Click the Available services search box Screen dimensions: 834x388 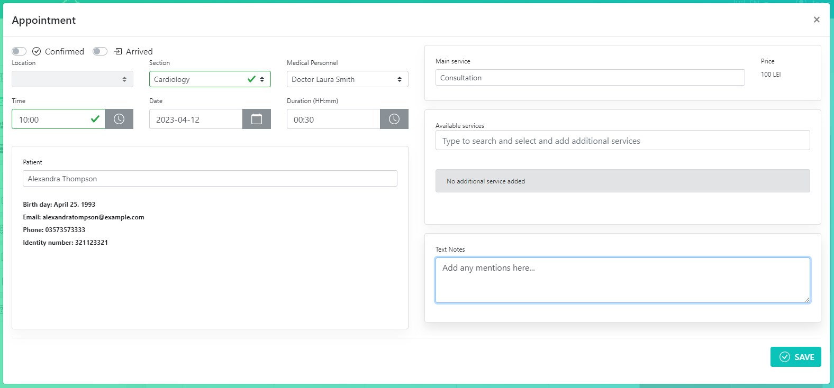point(622,141)
